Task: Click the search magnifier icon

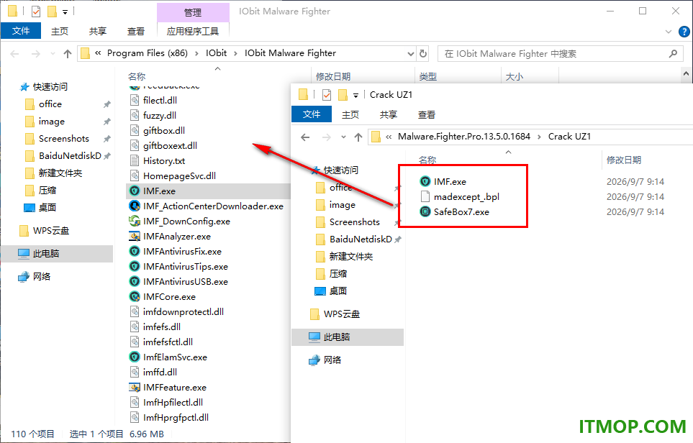Action: [x=673, y=54]
